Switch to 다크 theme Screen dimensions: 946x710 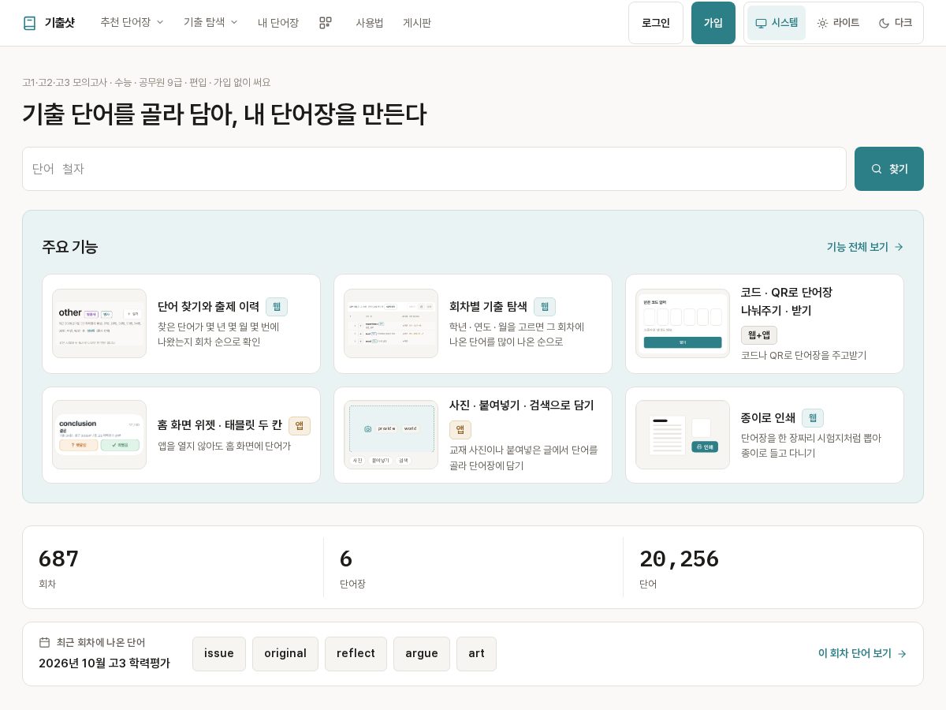[895, 23]
